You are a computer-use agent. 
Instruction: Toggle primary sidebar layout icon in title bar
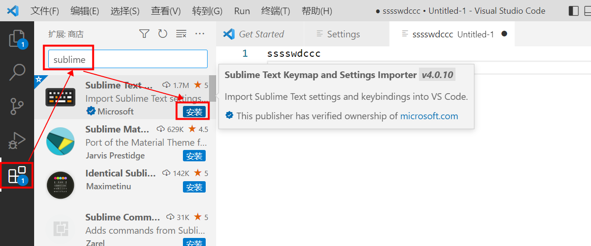pyautogui.click(x=573, y=10)
